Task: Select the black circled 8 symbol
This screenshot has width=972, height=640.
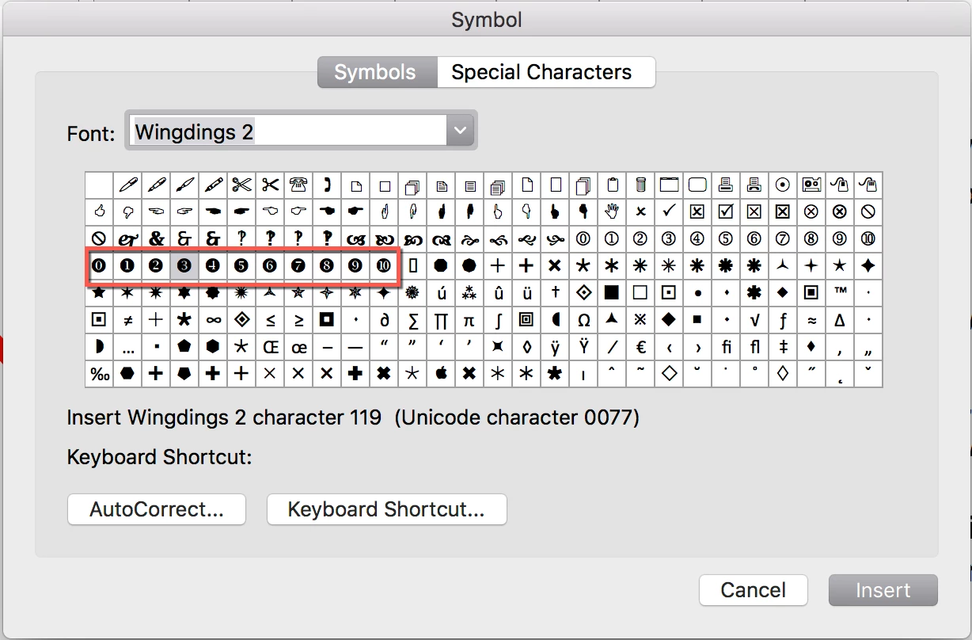Action: click(x=327, y=266)
